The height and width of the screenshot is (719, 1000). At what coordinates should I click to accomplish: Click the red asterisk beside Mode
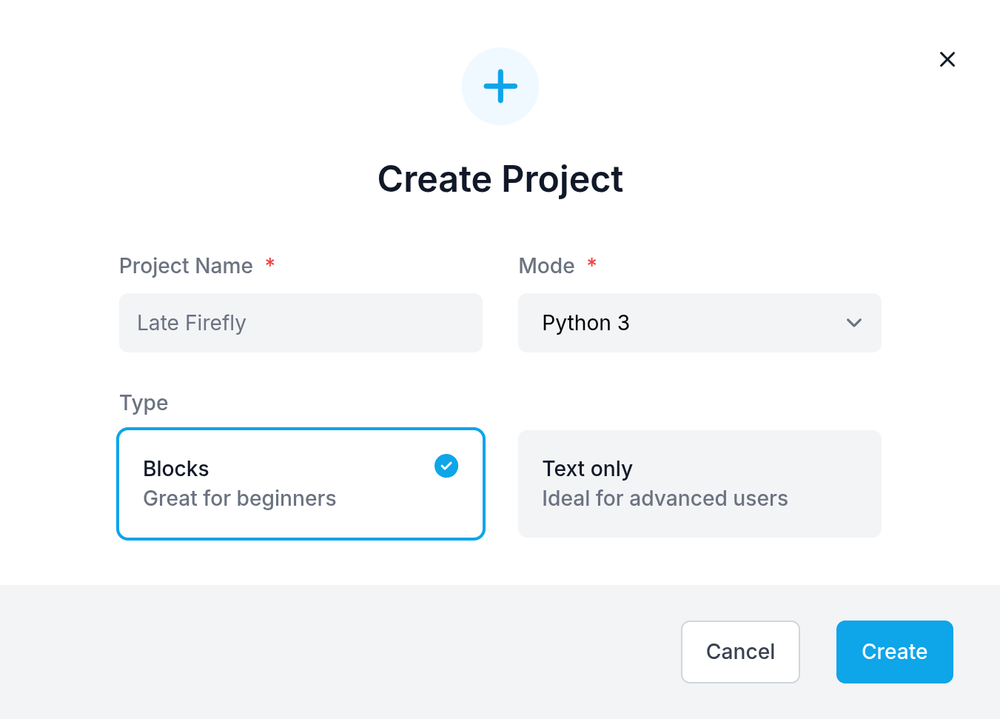pos(591,263)
